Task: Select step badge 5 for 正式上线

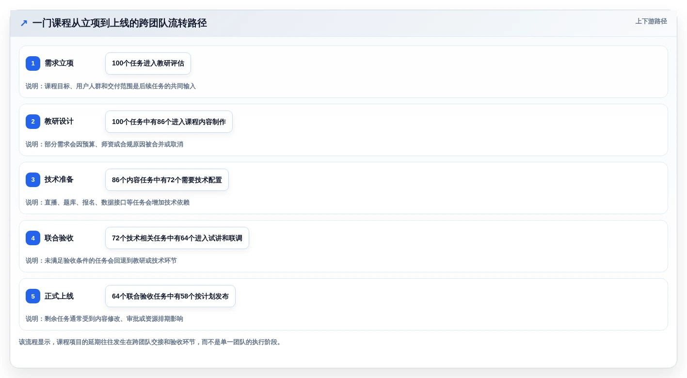Action: point(33,296)
